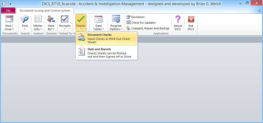Viewport: 263px width, 123px height.
Task: Click the Document Checks menu entry icon
Action: pos(81,37)
